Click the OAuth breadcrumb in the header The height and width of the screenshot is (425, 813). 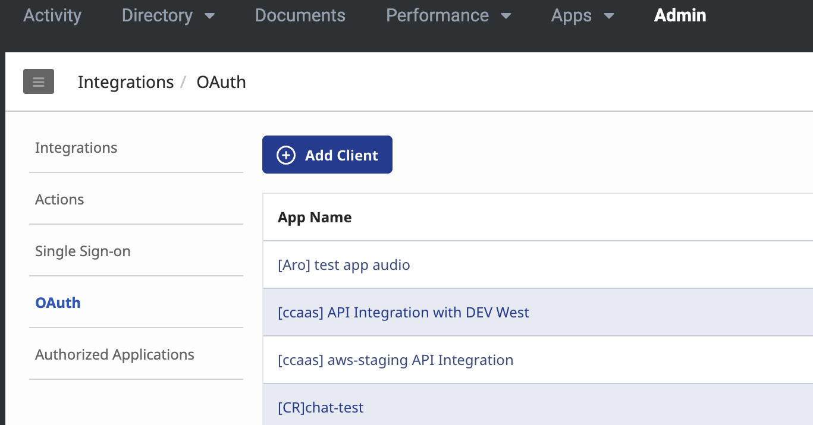tap(221, 82)
